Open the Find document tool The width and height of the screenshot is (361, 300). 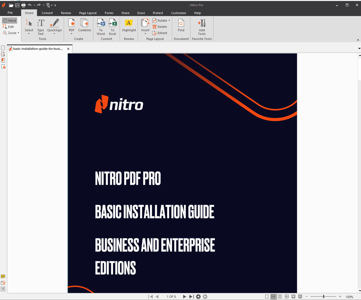pos(181,25)
